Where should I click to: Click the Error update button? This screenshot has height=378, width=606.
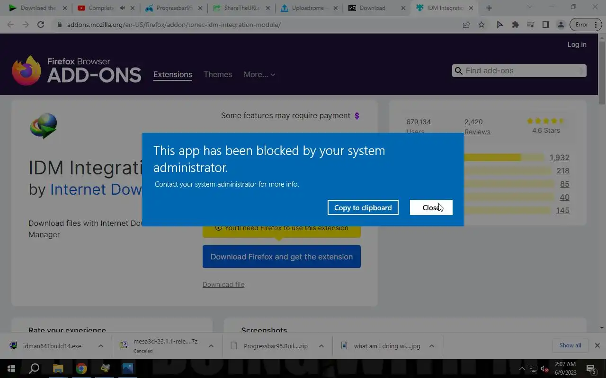pyautogui.click(x=586, y=25)
